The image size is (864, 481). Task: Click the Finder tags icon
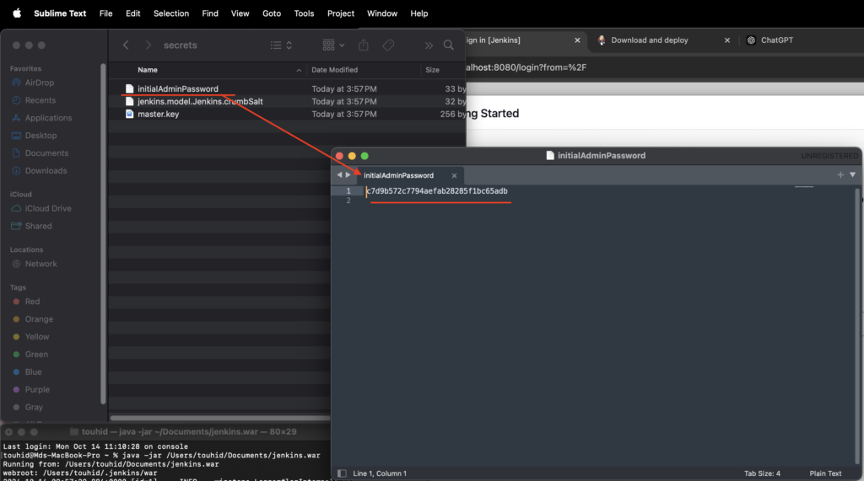click(388, 45)
